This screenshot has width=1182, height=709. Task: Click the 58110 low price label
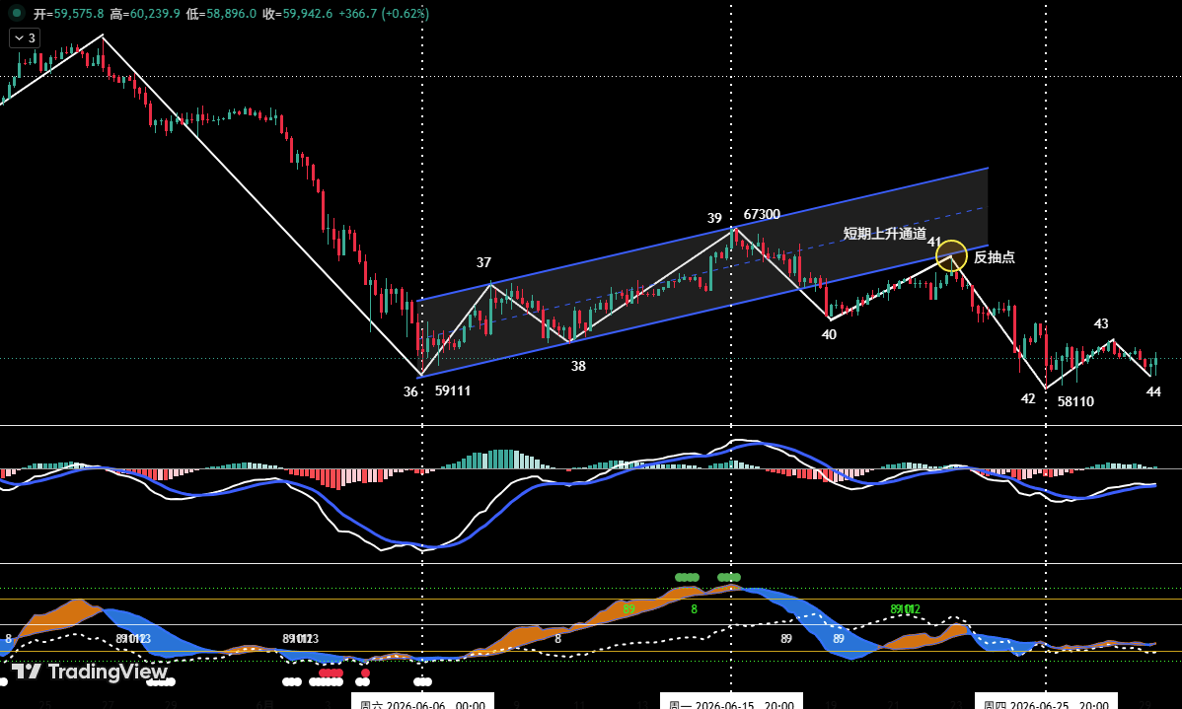pos(1075,401)
